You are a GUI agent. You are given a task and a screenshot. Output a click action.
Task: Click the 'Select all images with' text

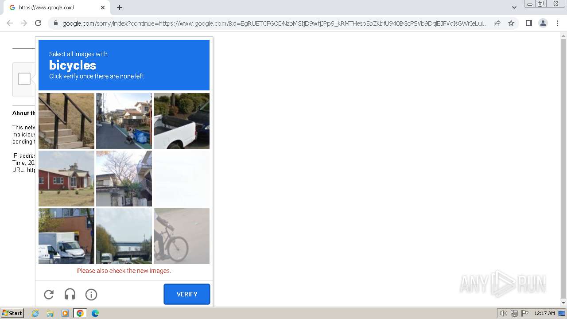pyautogui.click(x=78, y=54)
